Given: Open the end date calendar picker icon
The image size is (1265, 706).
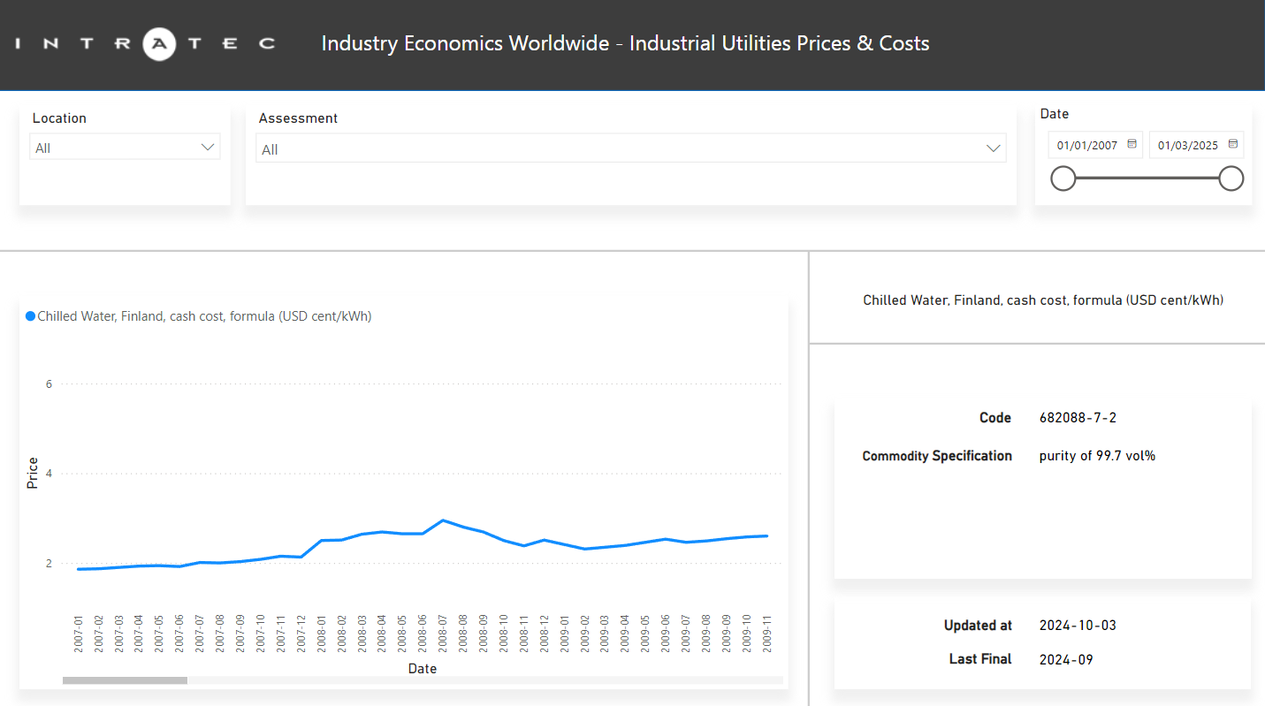Looking at the screenshot, I should tap(1232, 144).
